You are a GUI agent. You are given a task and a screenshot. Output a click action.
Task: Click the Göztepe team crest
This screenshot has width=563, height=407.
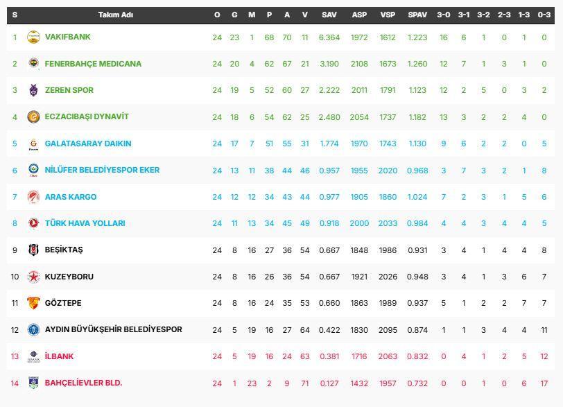[33, 303]
